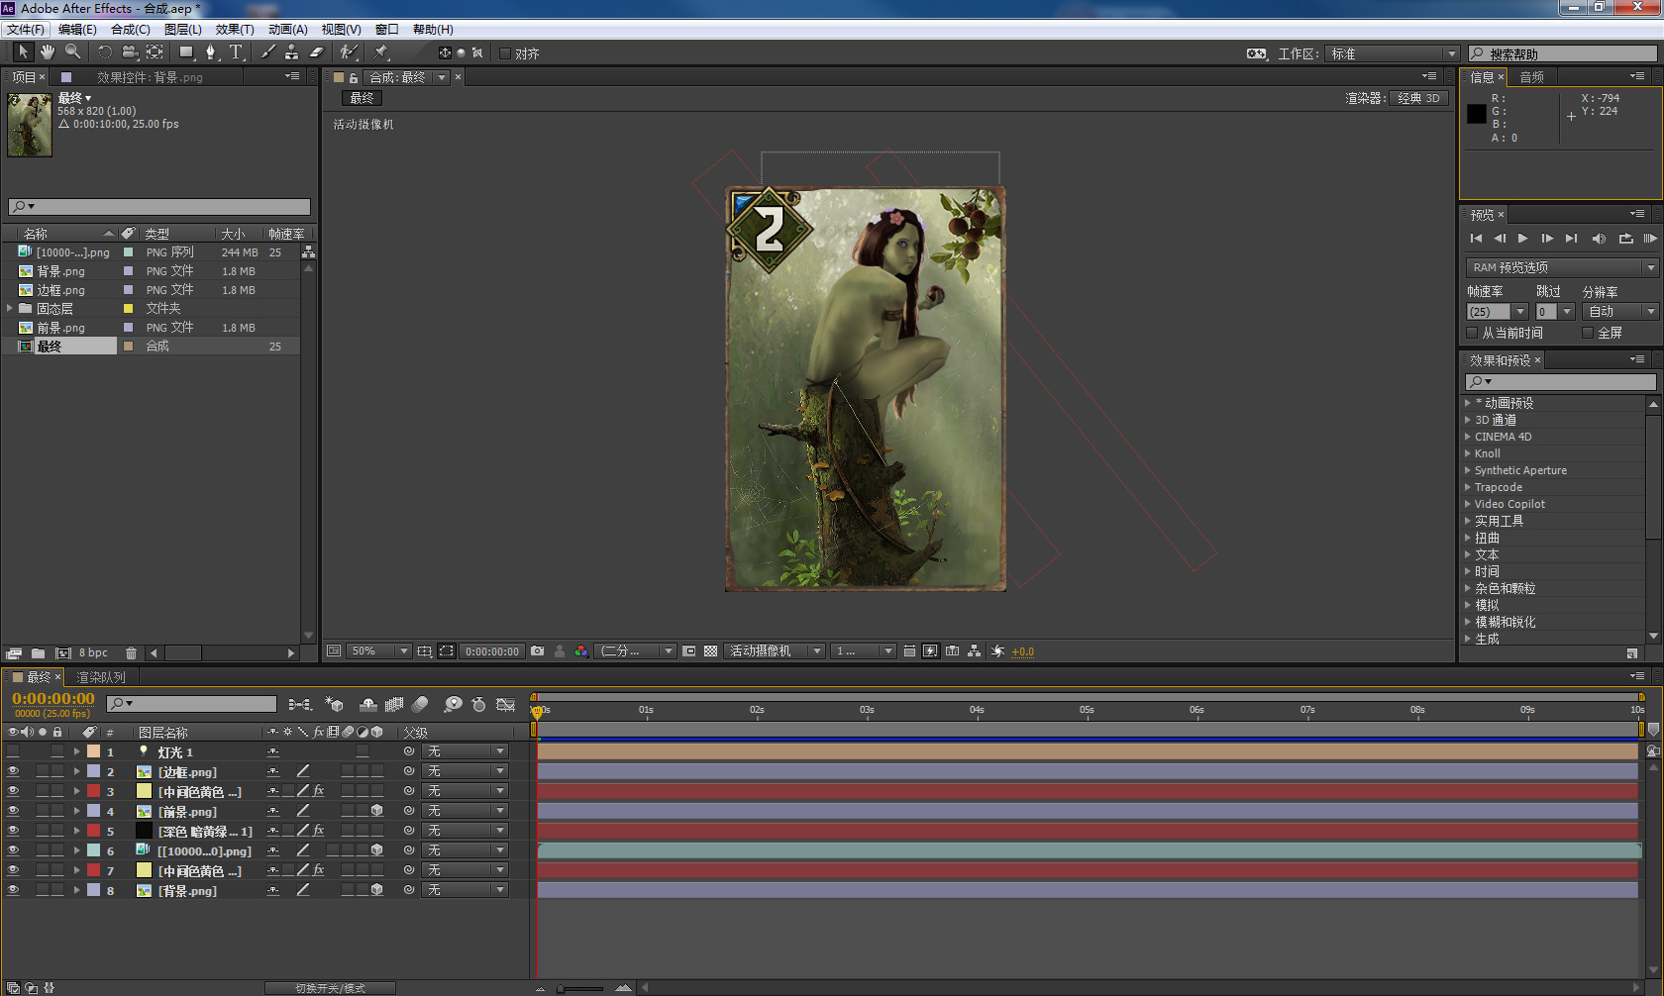Switch to the 渲染队列 tab
This screenshot has height=996, width=1664.
click(101, 677)
